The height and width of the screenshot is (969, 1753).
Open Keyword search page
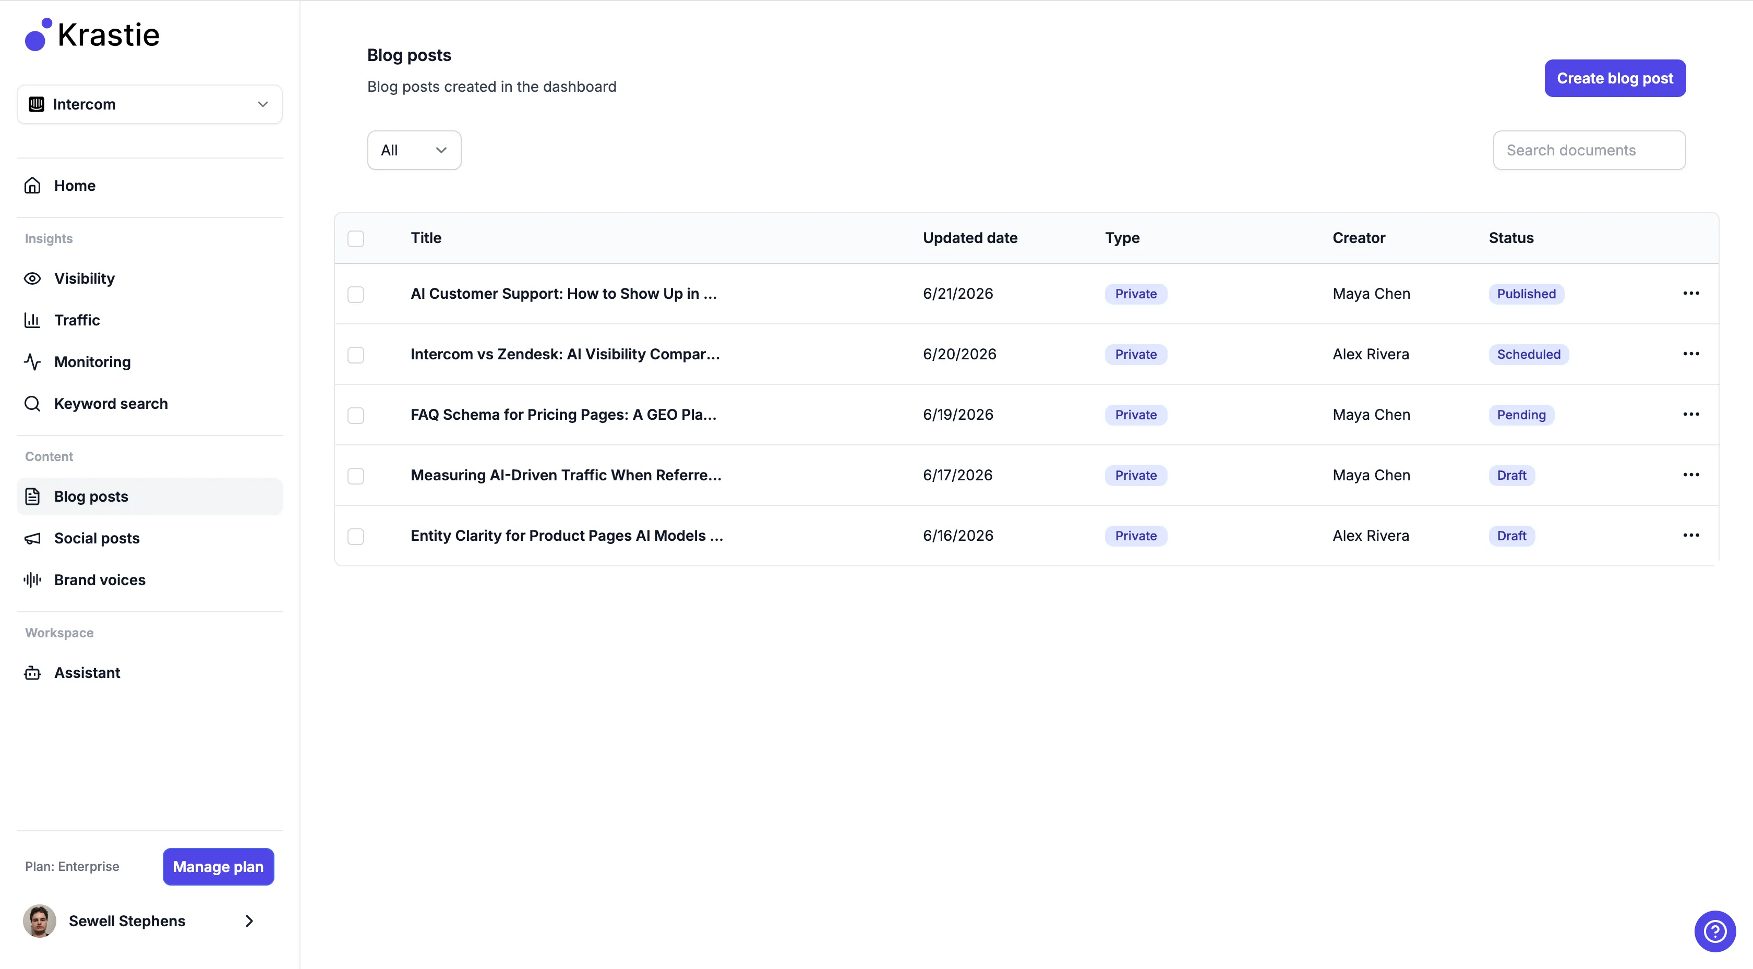[150, 404]
